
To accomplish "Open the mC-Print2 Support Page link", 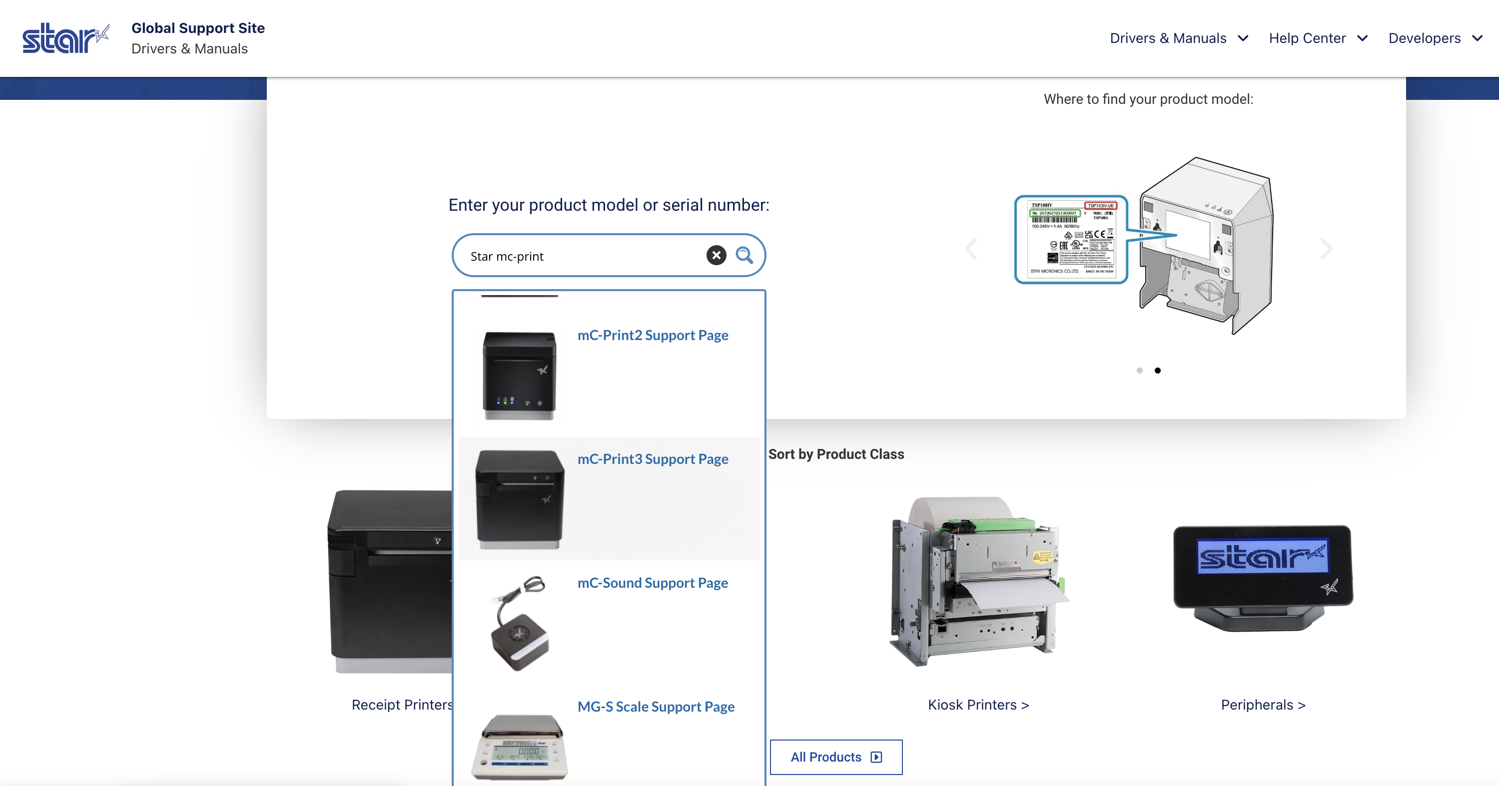I will [x=653, y=335].
